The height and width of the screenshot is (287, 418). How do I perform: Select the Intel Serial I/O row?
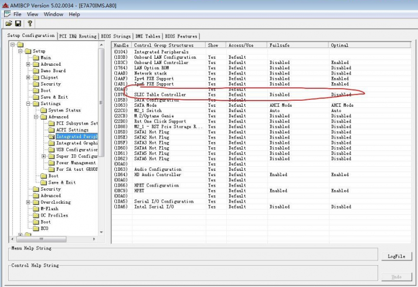pyautogui.click(x=261, y=207)
